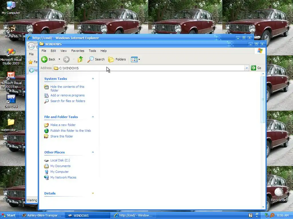Screen dimensions: 293x219
Task: Click the Search for files magnifier icon
Action: (x=46, y=101)
